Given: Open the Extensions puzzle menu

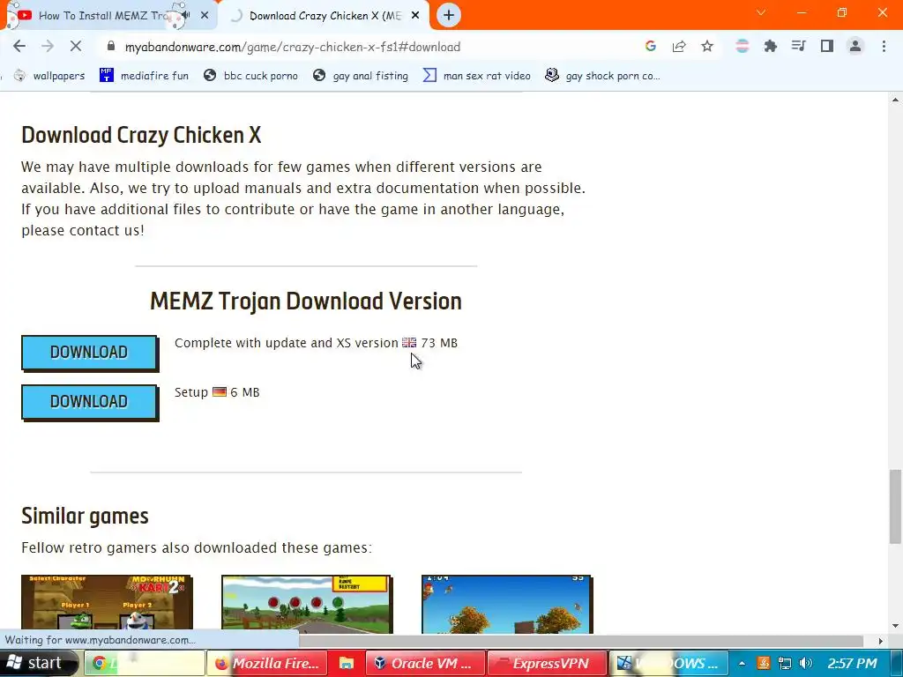Looking at the screenshot, I should [771, 47].
